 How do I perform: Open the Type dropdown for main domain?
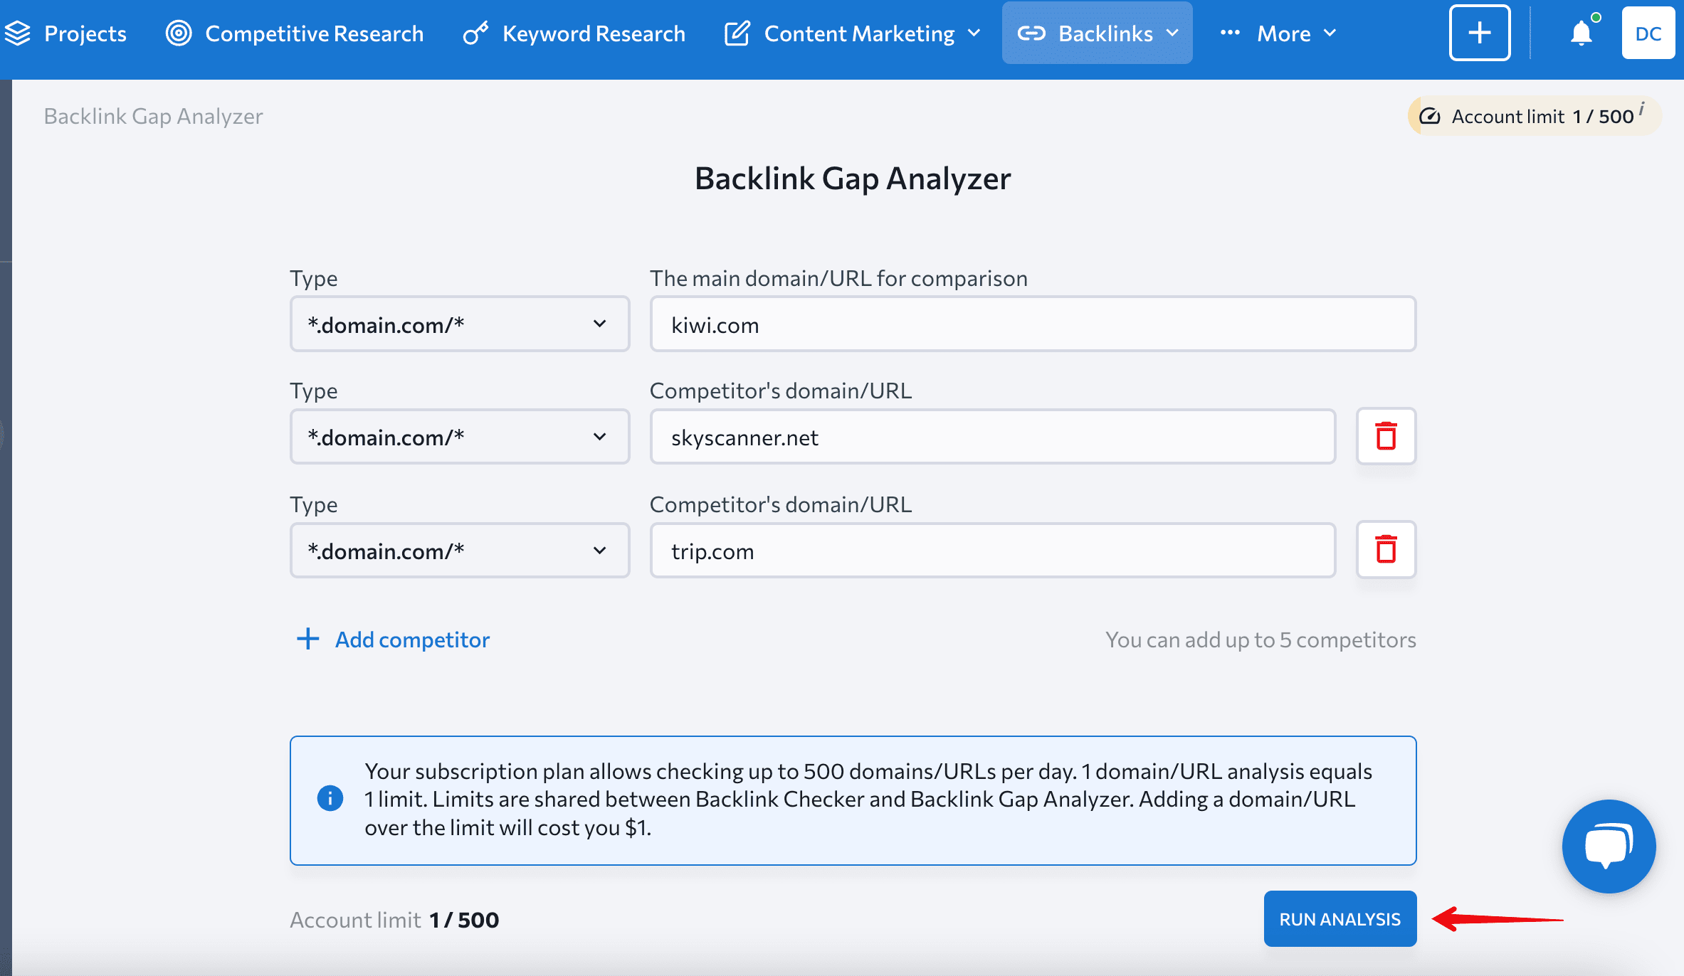click(460, 324)
